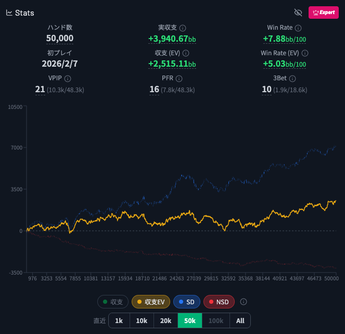The width and height of the screenshot is (345, 334).
Task: Click the PFR value 16
Action: 154,90
